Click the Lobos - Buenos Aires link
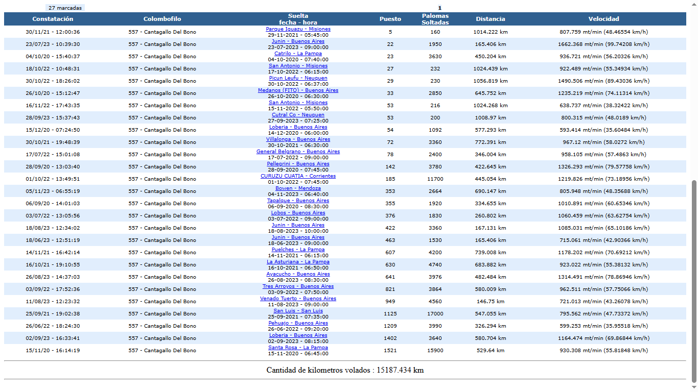 coord(298,213)
